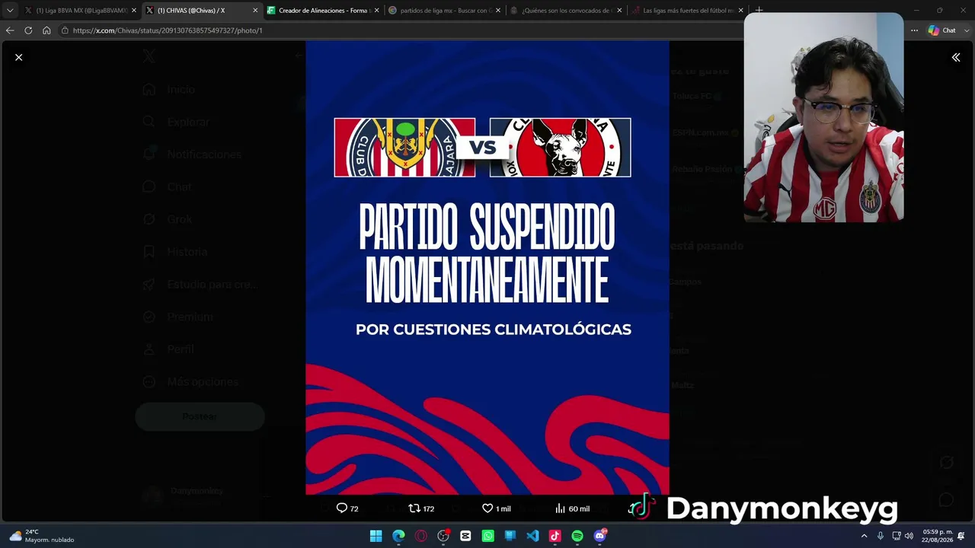975x548 pixels.
Task: Open Discord from the taskbar
Action: [600, 536]
